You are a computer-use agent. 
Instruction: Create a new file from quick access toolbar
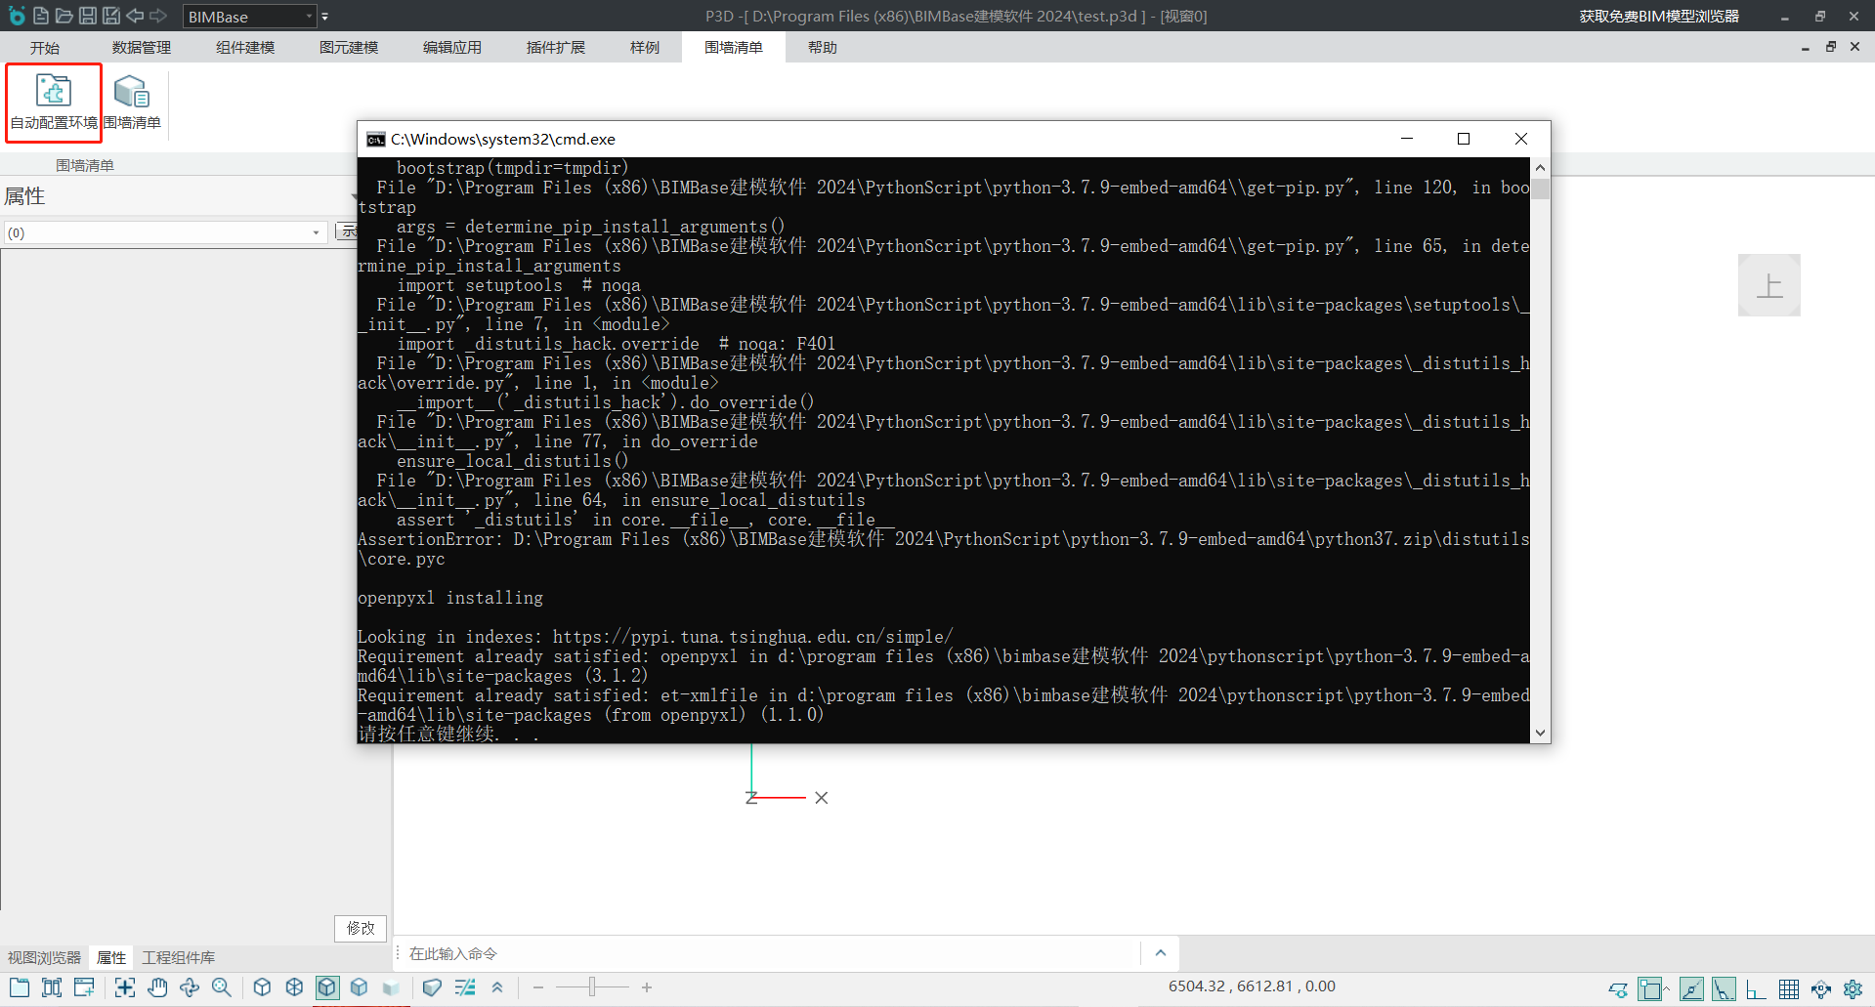[x=40, y=16]
